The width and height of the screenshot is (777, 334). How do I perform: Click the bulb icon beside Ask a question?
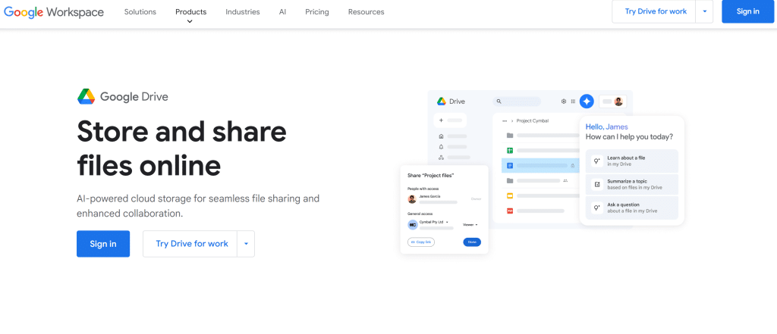597,208
